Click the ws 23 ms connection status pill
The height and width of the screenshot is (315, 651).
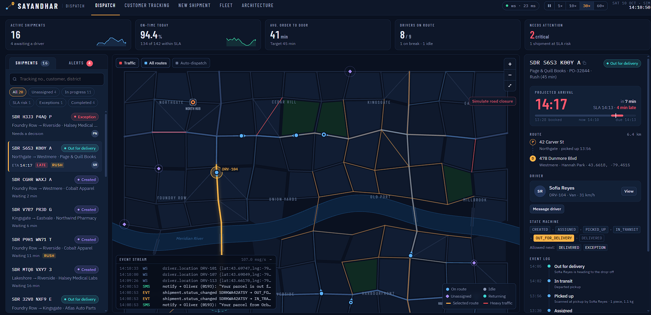[x=521, y=6]
